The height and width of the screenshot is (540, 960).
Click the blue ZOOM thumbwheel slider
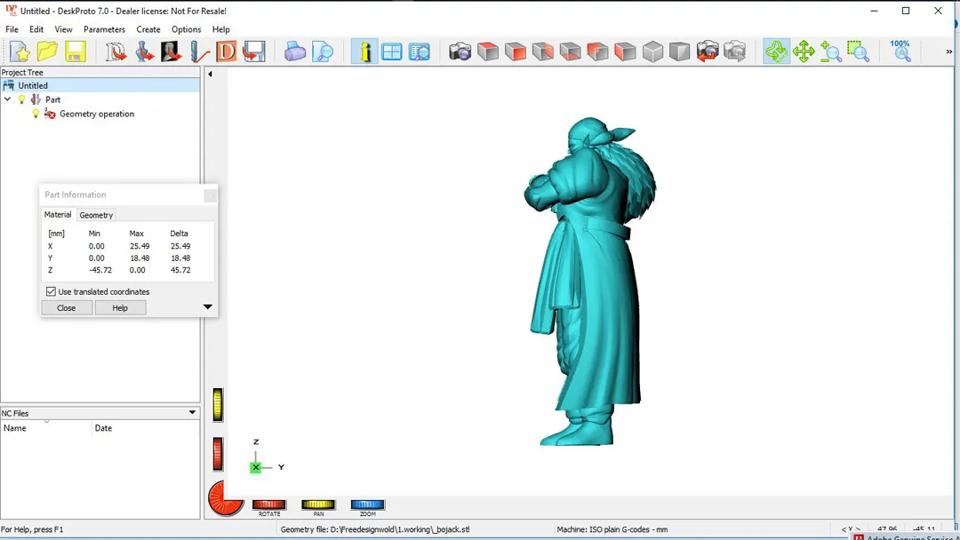[367, 504]
